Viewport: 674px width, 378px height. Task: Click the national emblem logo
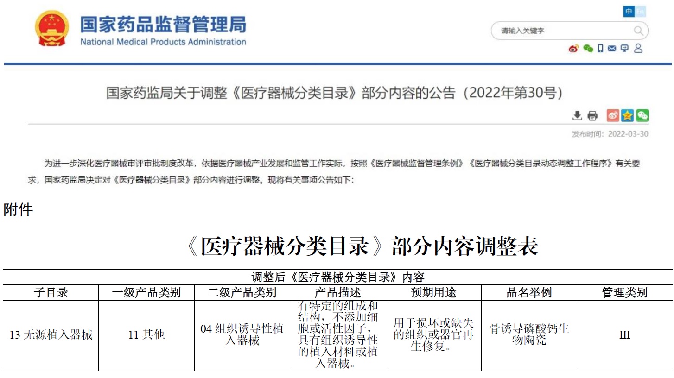(52, 28)
